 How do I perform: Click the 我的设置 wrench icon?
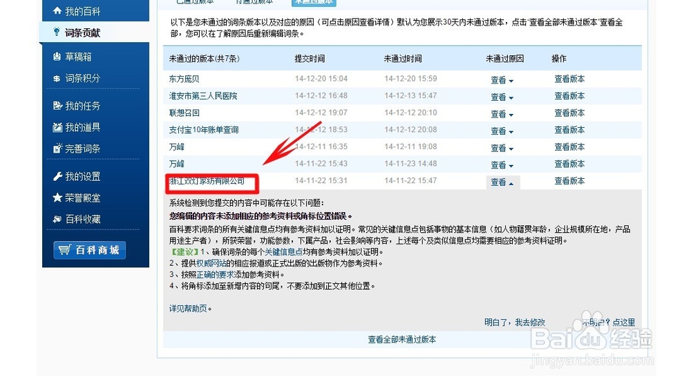pyautogui.click(x=57, y=177)
